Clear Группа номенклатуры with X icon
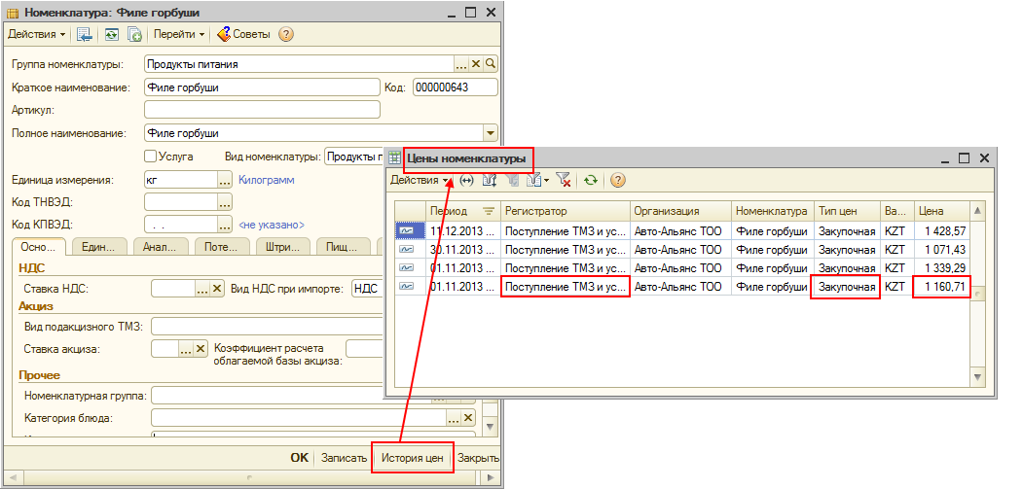Image resolution: width=1023 pixels, height=489 pixels. point(476,64)
